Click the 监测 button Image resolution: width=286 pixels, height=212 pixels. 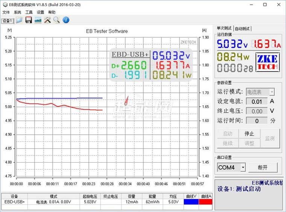(x=270, y=138)
